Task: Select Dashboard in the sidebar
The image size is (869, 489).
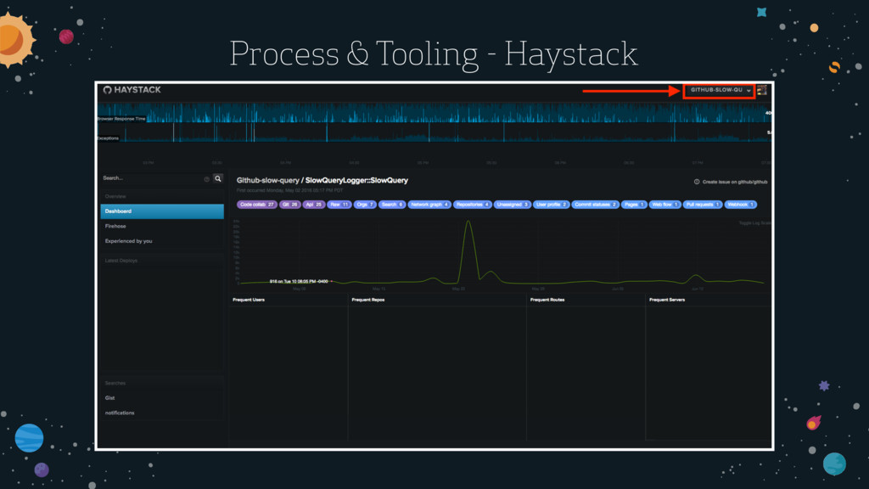Action: click(162, 211)
